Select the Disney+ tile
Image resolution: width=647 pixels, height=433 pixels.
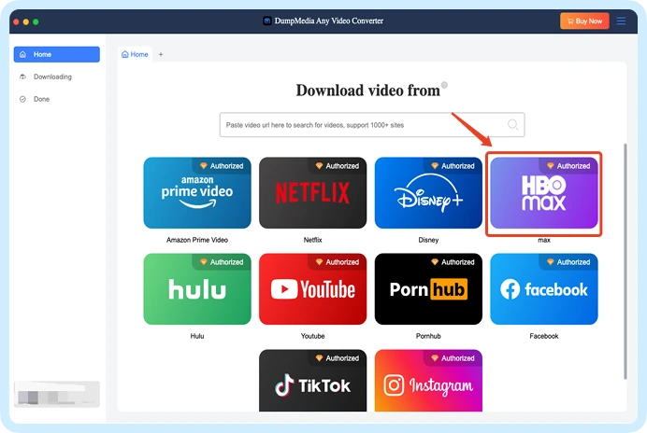[428, 192]
